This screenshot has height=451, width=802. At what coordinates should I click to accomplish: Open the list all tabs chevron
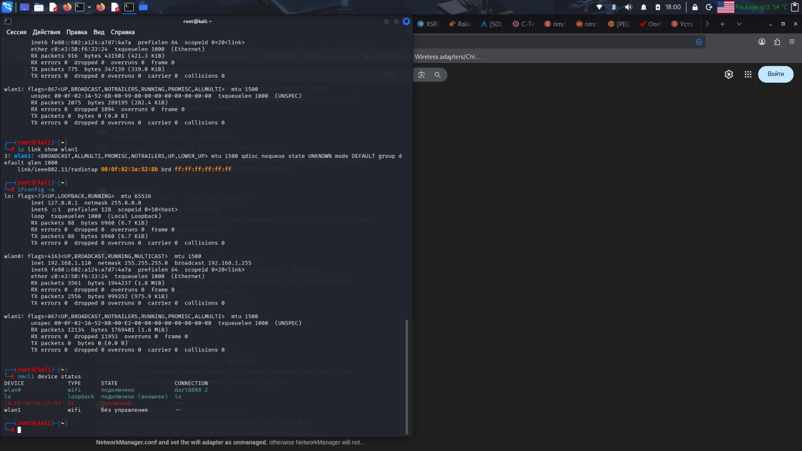click(x=739, y=24)
